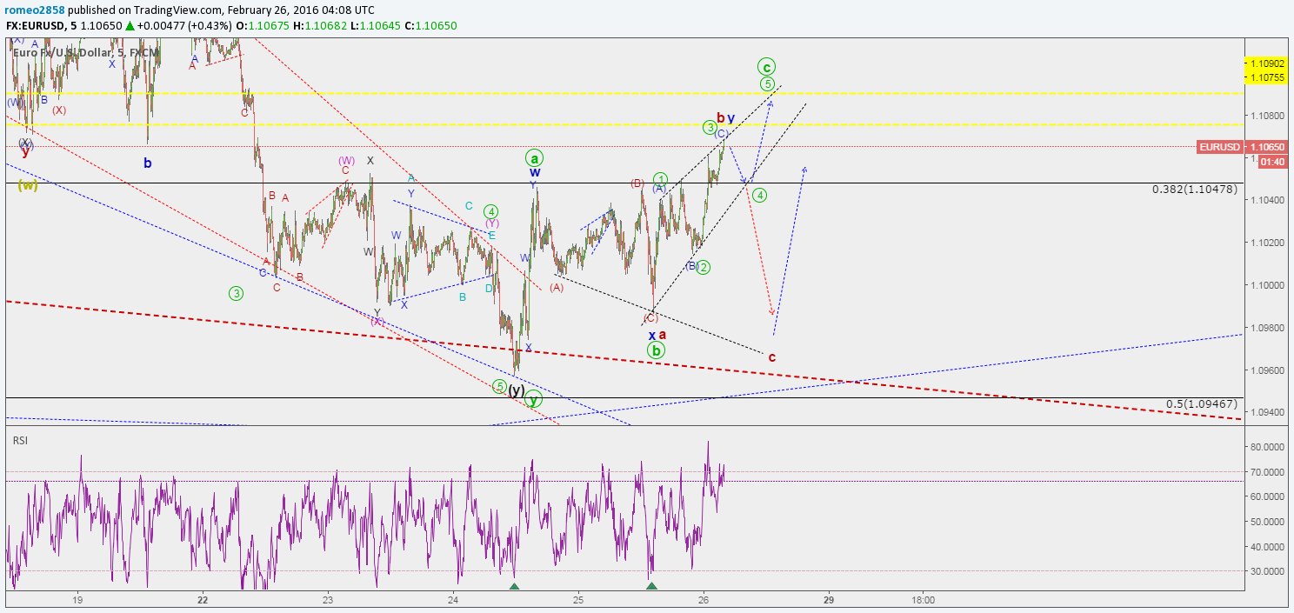Select the magenta (W) wave label

pos(346,161)
